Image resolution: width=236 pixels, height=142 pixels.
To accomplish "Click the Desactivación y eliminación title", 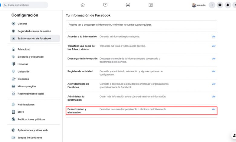I will (77, 111).
